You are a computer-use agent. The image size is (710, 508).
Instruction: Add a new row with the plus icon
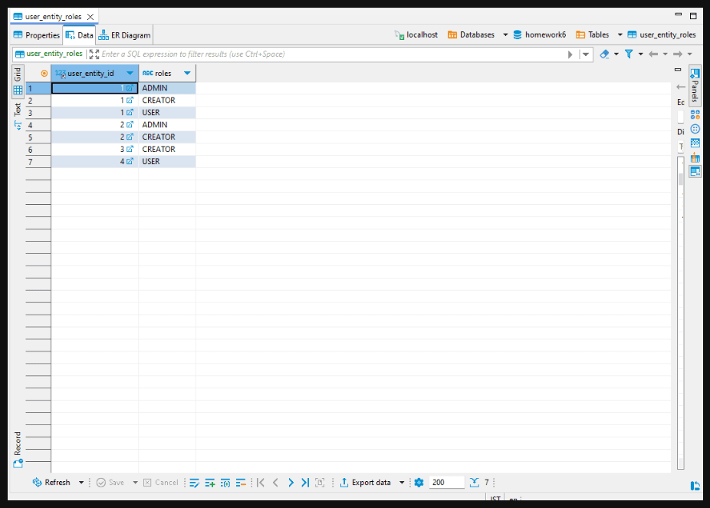tap(209, 483)
